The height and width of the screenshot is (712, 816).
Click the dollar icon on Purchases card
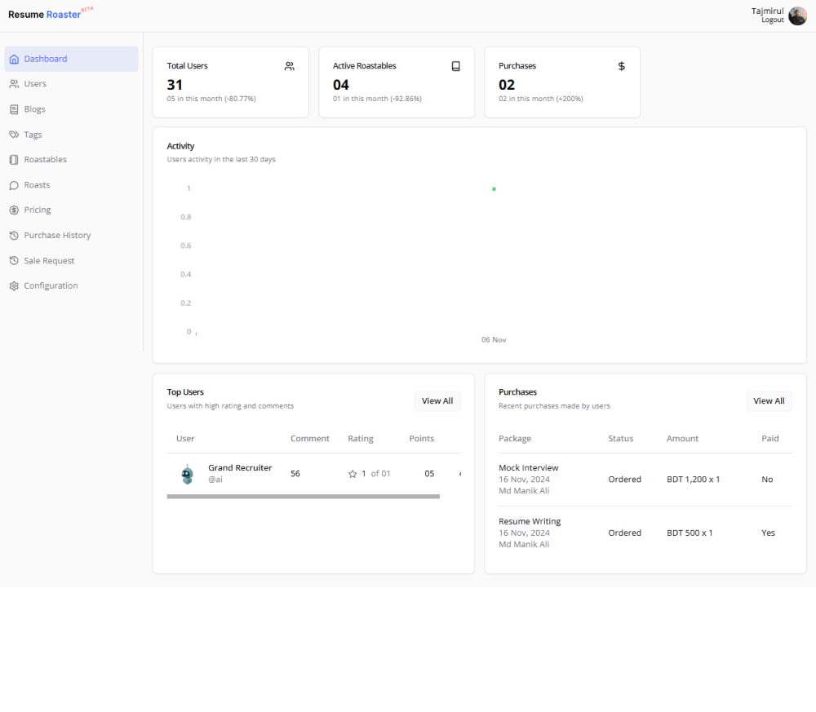pos(621,66)
